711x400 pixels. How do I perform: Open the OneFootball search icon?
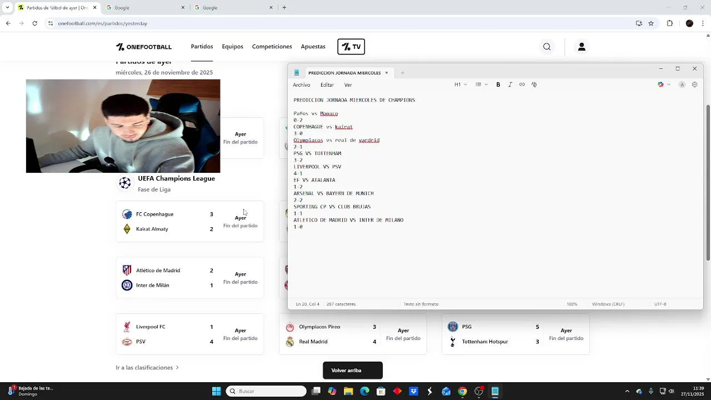point(547,47)
